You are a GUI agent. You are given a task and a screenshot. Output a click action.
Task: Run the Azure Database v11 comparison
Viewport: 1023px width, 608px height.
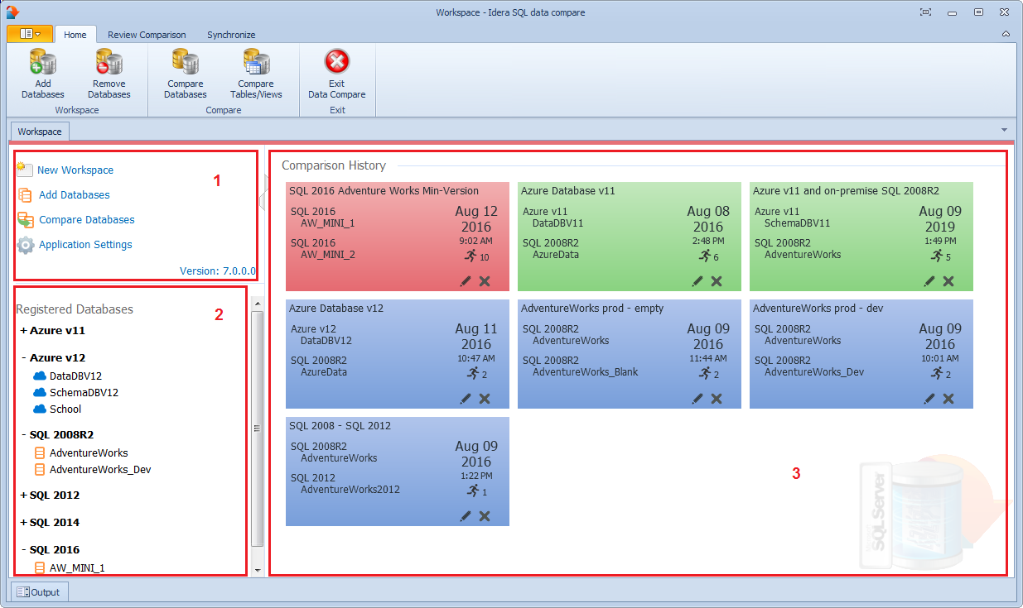coord(705,256)
